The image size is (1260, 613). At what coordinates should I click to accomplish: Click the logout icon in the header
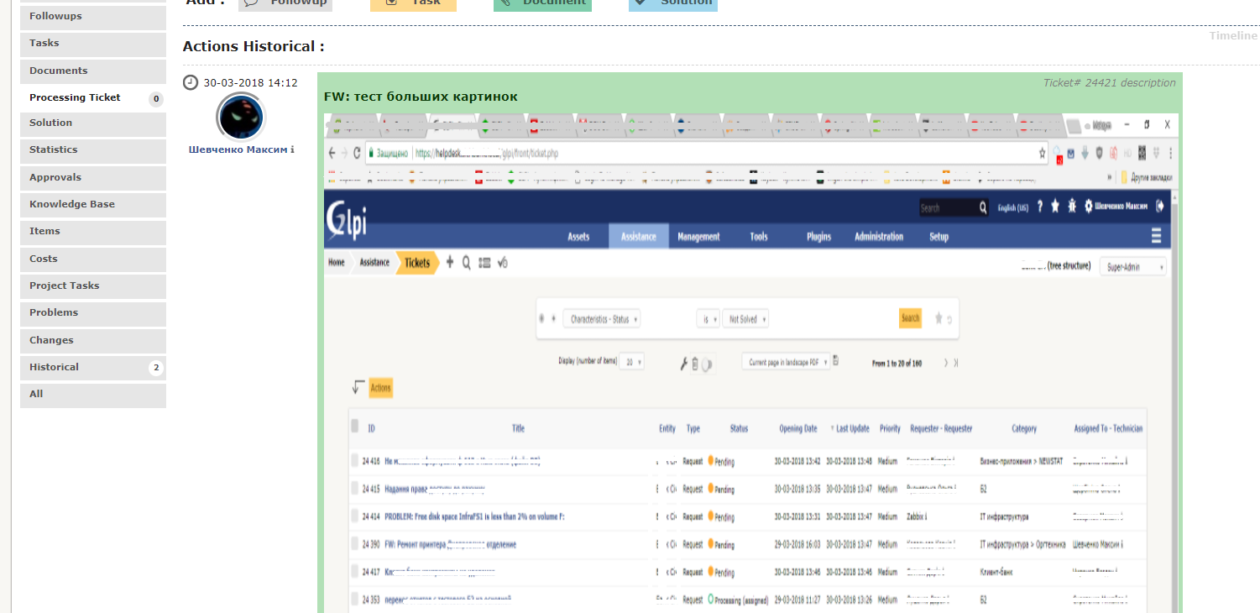1160,206
